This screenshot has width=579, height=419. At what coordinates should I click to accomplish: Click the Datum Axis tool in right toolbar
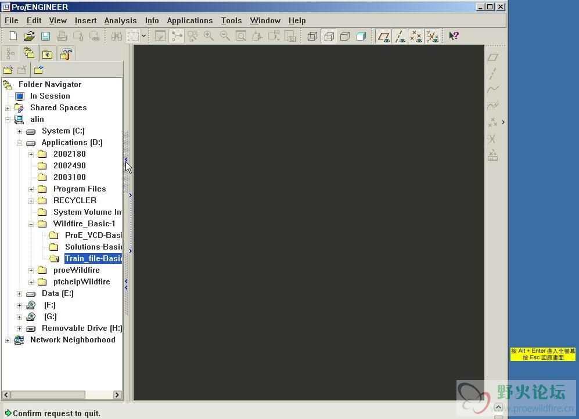pos(492,74)
